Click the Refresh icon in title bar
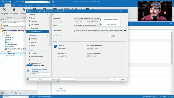 pos(10,2)
